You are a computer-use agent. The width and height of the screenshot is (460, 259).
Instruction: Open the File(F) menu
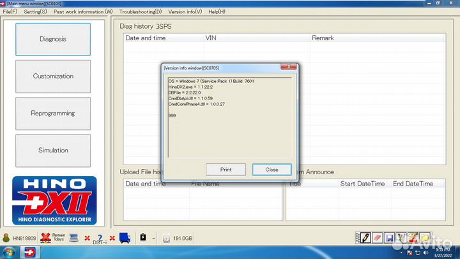pos(10,11)
